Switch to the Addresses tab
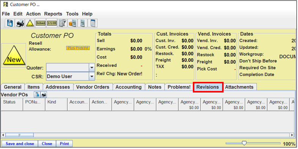Viewport: 298px width, 149px height. (58, 87)
